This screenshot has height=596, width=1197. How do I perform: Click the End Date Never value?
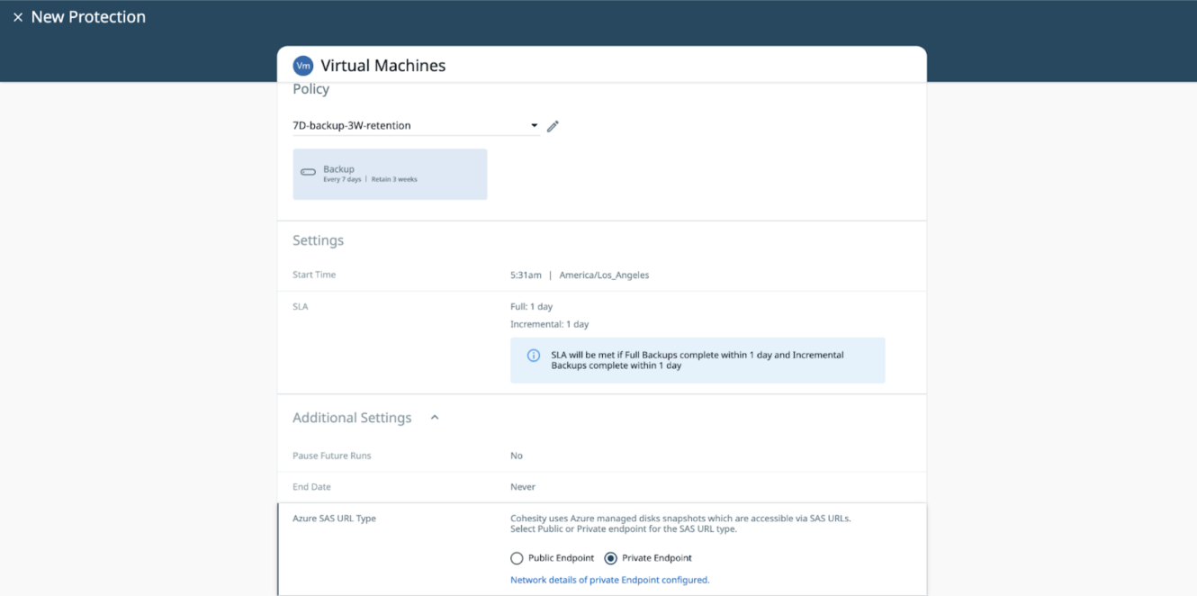point(522,487)
